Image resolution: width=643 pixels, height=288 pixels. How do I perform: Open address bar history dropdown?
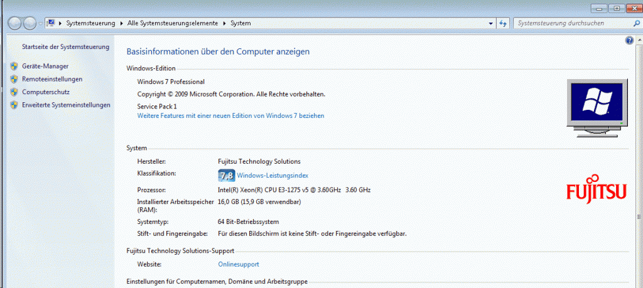(491, 24)
